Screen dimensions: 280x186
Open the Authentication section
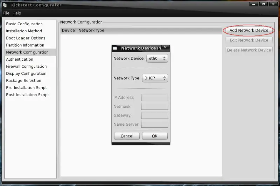[30, 59]
